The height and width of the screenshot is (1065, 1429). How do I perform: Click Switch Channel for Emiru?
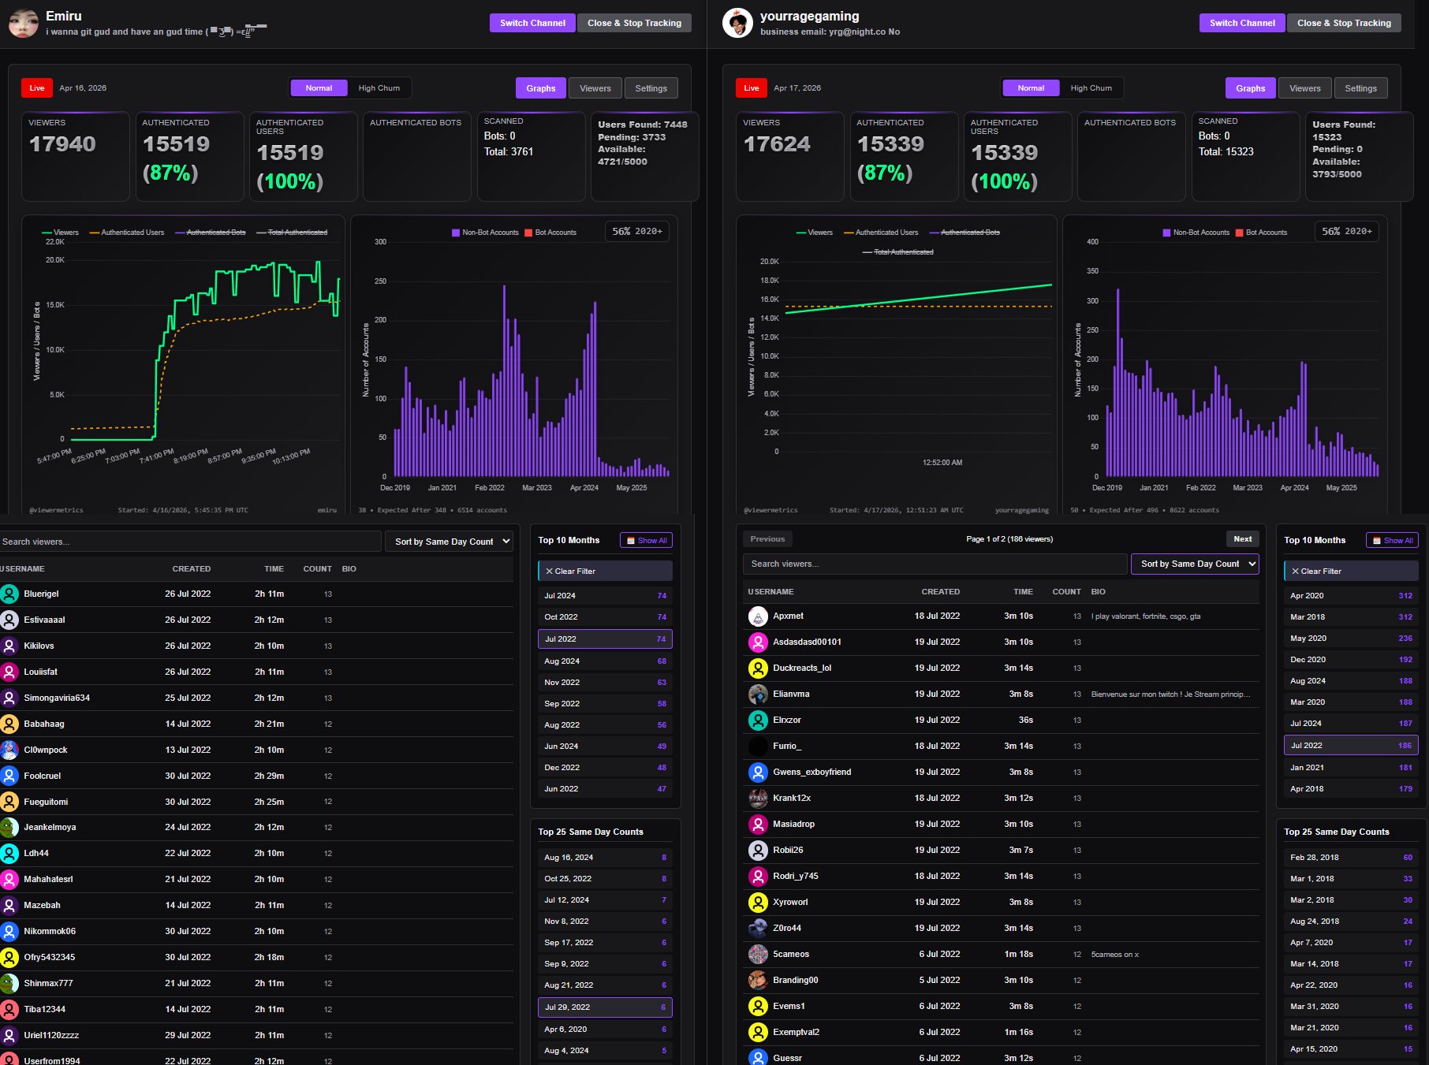point(532,23)
